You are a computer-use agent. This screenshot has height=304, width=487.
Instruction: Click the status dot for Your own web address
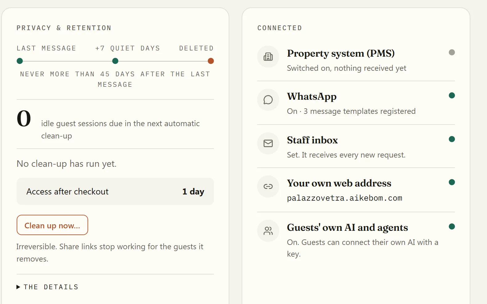[452, 182]
